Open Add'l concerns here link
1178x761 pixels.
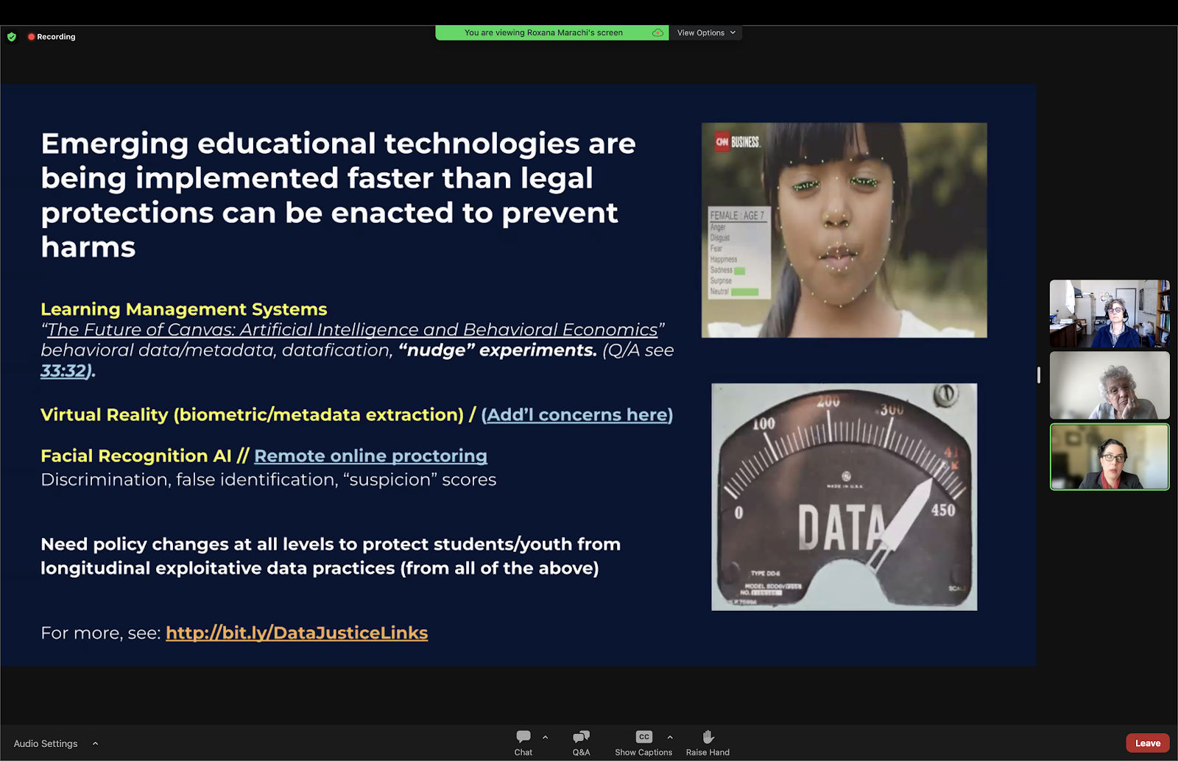[x=577, y=415]
